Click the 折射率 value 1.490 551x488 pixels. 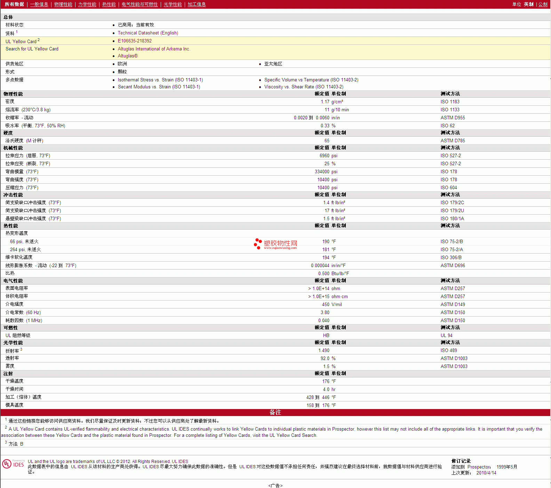pos(324,350)
